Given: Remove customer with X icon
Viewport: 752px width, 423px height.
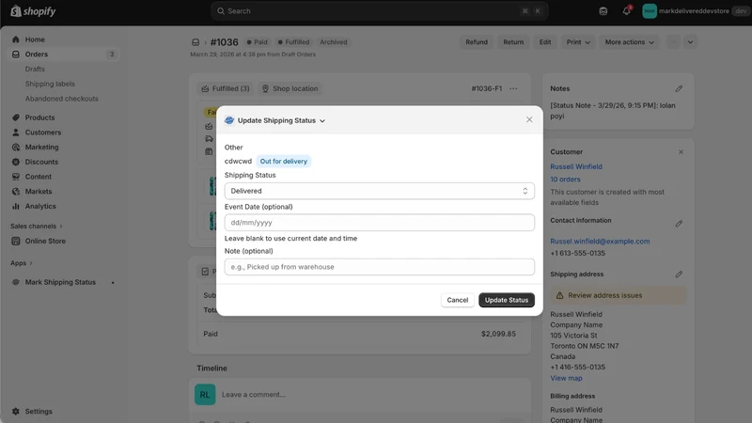Looking at the screenshot, I should [x=681, y=152].
